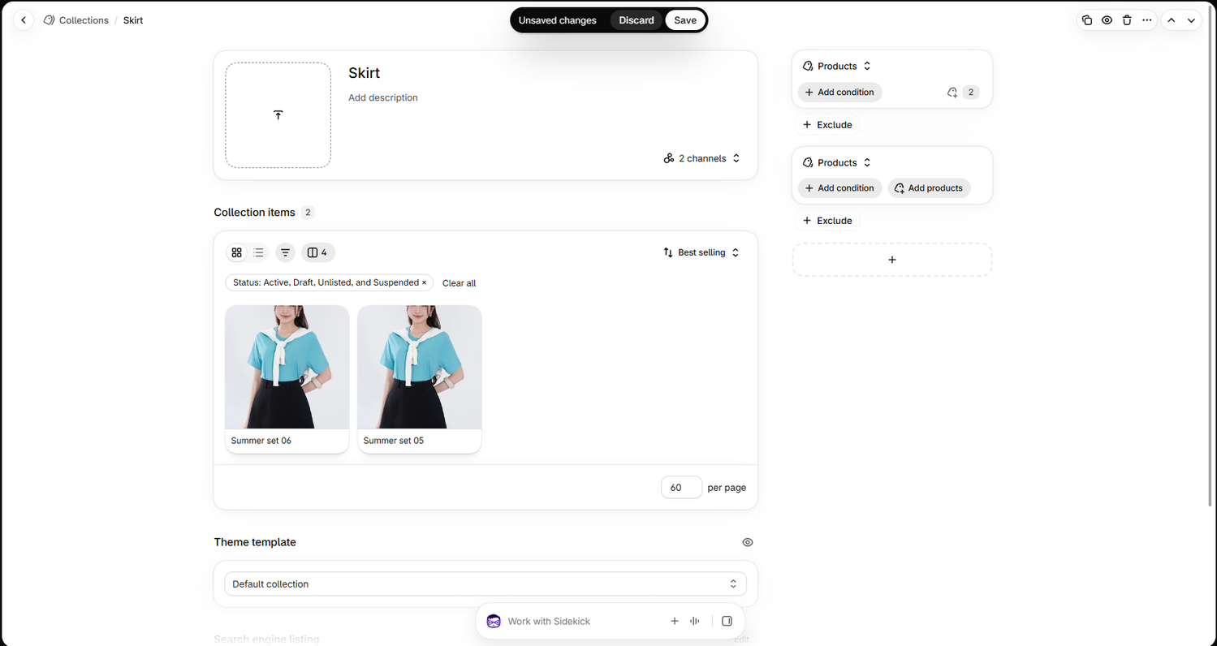Click Clear all filters link
This screenshot has height=646, width=1217.
click(460, 283)
